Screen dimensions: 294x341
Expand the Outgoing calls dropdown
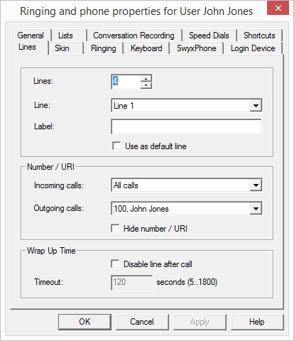coord(256,209)
